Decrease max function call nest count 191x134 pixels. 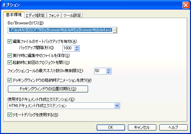109,72
